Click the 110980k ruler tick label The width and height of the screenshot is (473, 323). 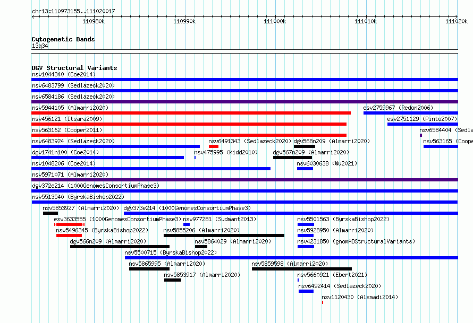[94, 21]
